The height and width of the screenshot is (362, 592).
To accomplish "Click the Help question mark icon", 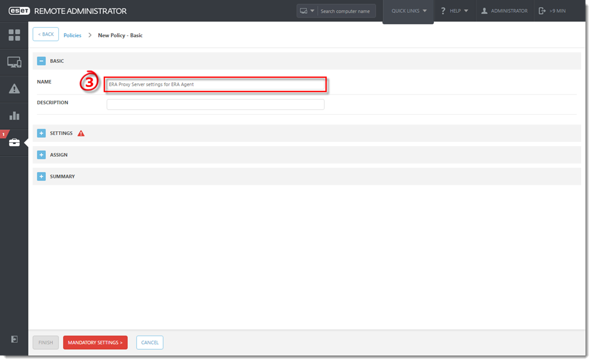I will click(x=443, y=11).
